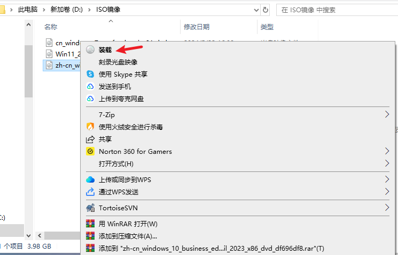Refresh the ISO镜像 folder view

pyautogui.click(x=266, y=10)
